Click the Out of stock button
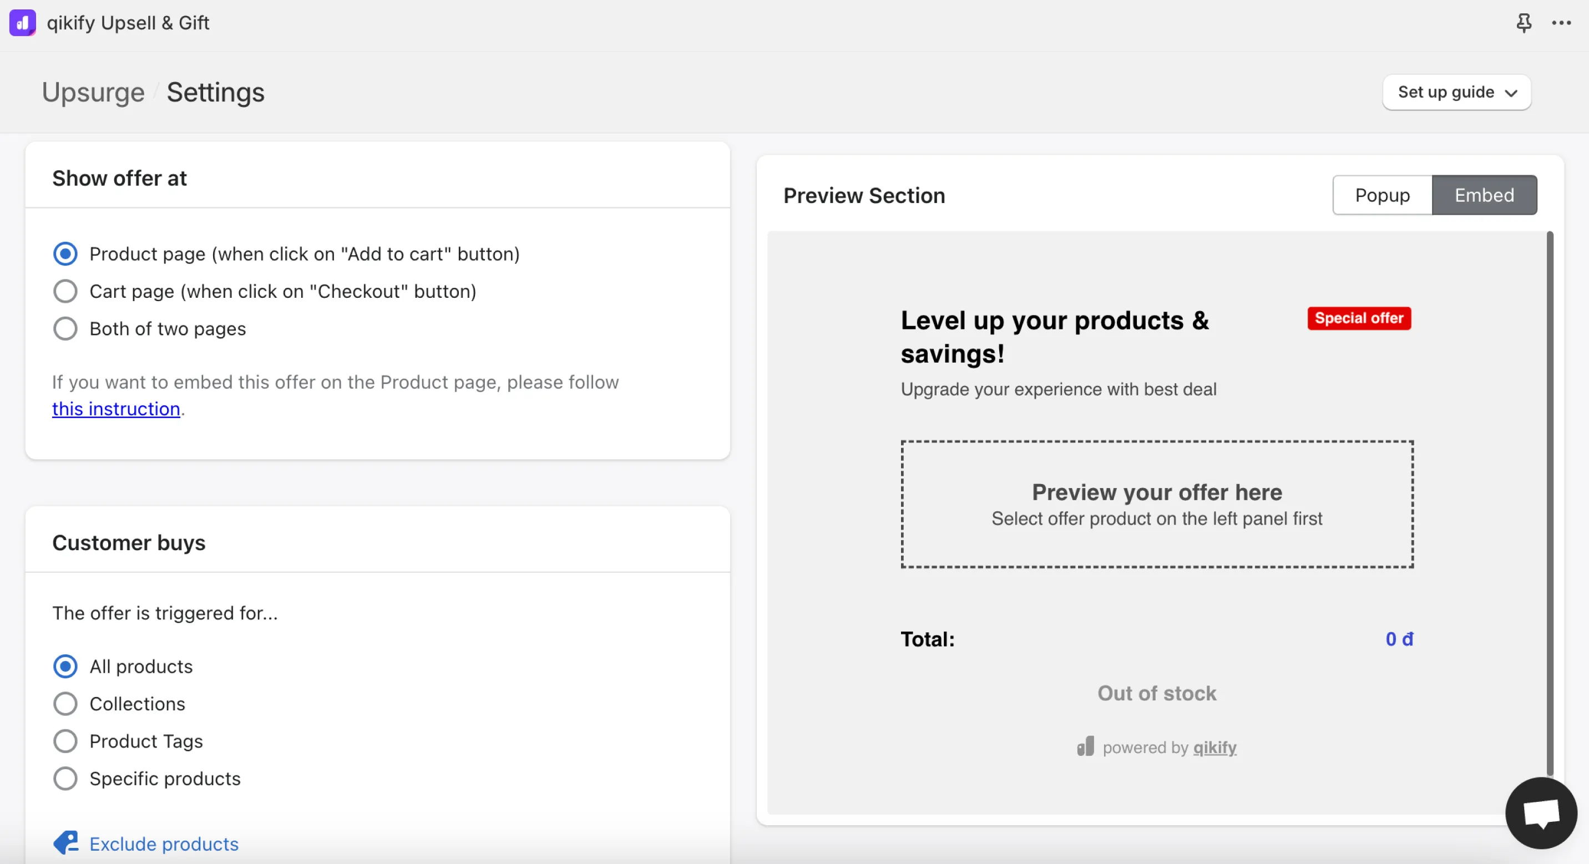The width and height of the screenshot is (1589, 864). click(x=1157, y=693)
